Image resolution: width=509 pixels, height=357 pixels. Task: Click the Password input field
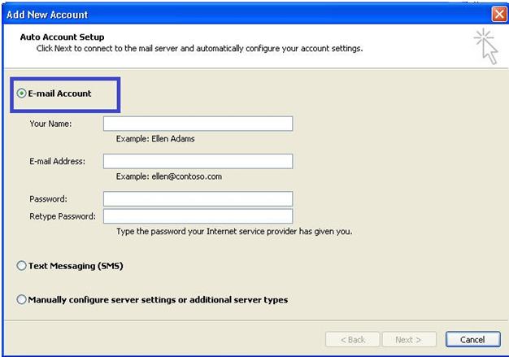tap(198, 198)
